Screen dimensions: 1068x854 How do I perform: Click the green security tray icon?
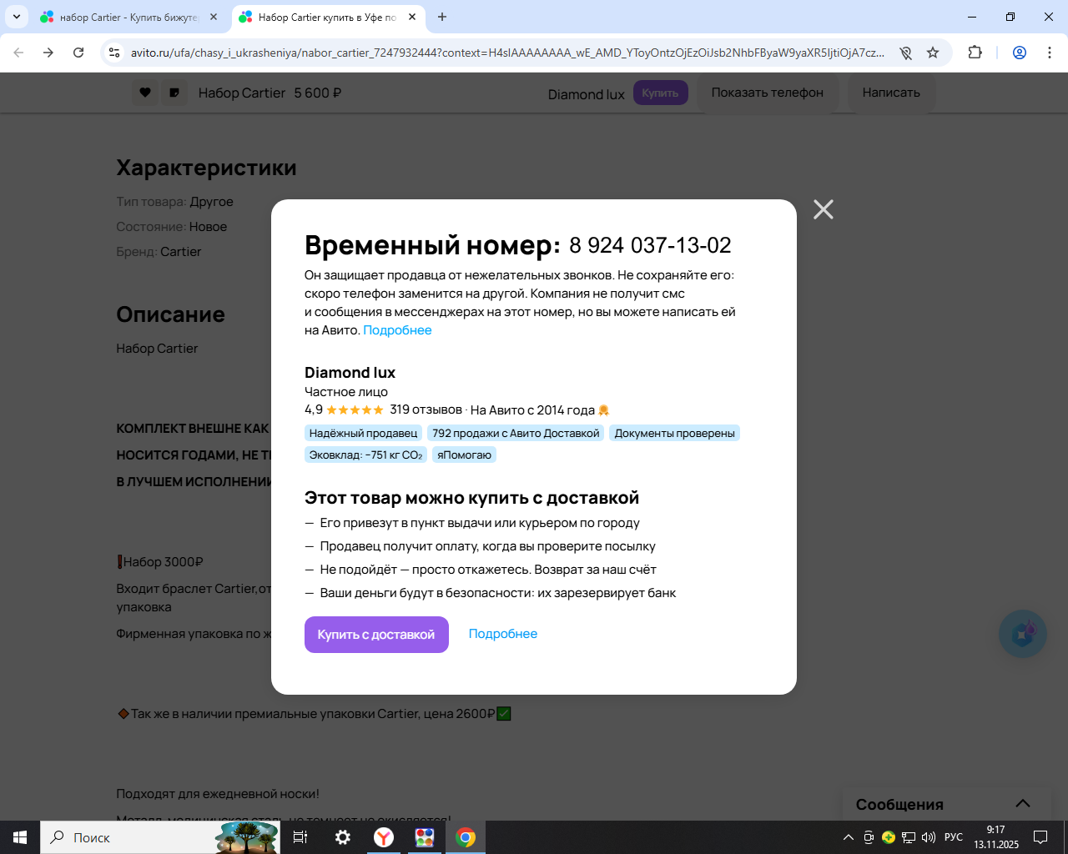[889, 837]
